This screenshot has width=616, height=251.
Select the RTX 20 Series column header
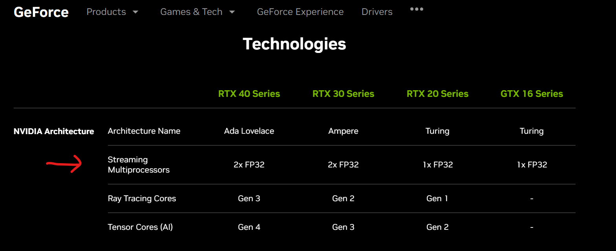tap(437, 94)
